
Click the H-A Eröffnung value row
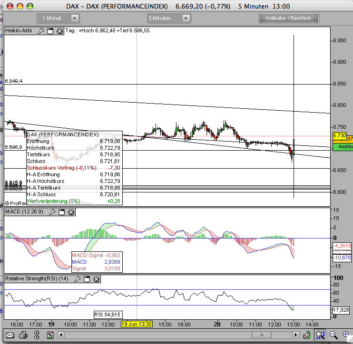point(74,174)
